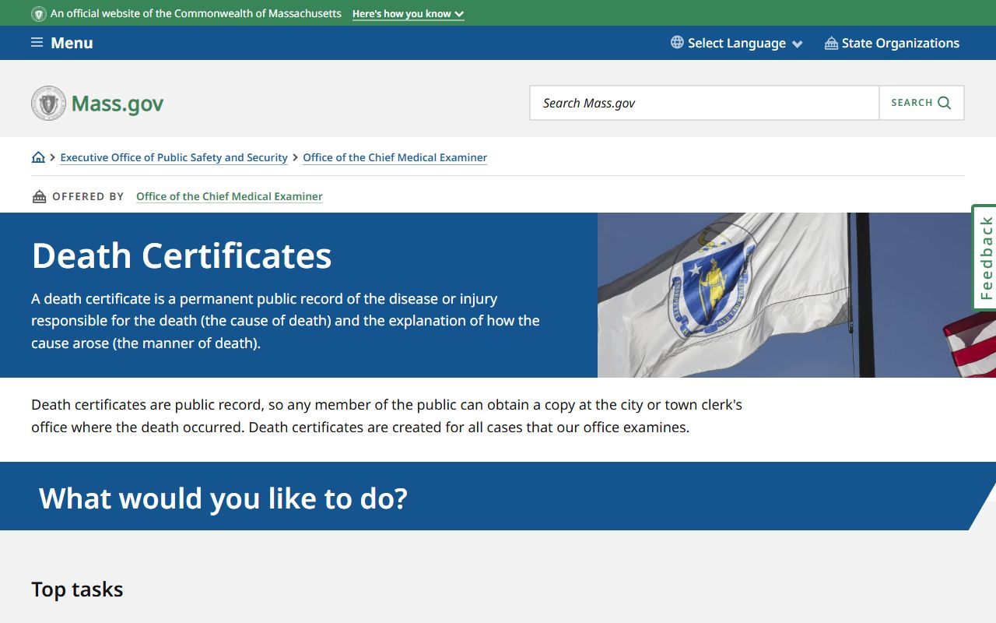The height and width of the screenshot is (623, 996).
Task: Go to Mass.gov homepage via logo text
Action: click(x=117, y=104)
